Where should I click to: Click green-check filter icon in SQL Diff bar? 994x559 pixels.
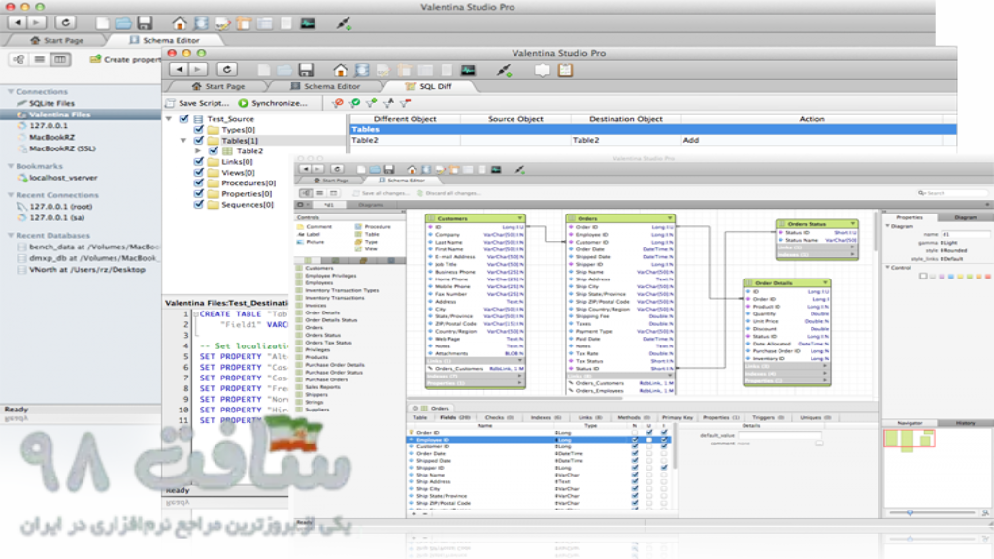coord(354,103)
